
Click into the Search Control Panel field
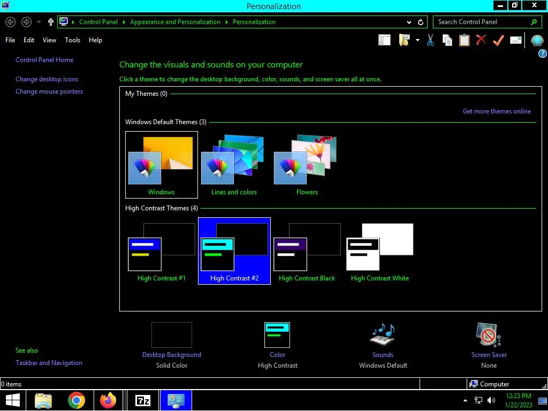point(482,22)
